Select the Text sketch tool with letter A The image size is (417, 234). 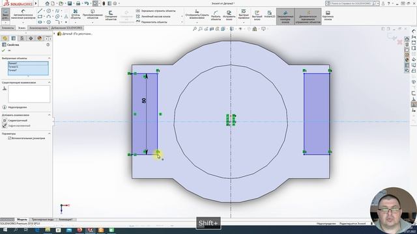point(66,16)
